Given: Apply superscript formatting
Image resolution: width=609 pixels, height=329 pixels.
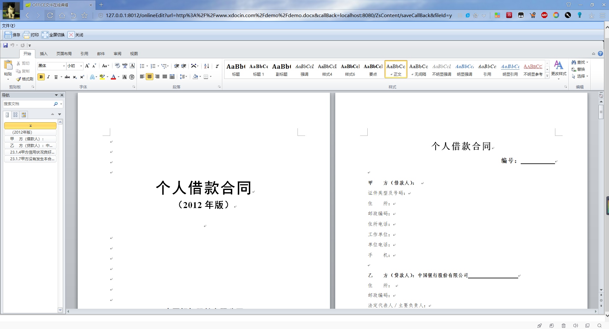Looking at the screenshot, I should (82, 77).
